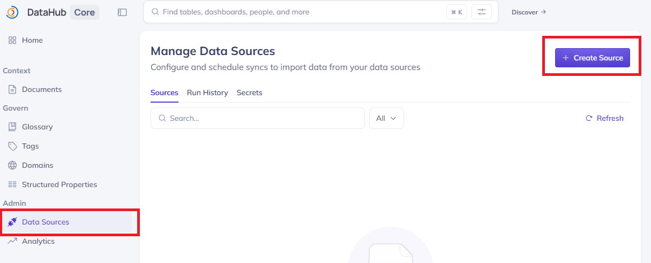Click the Documents file icon
The width and height of the screenshot is (651, 263).
(12, 89)
